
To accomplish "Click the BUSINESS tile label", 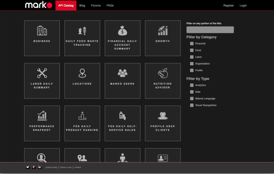I will pos(42,41).
